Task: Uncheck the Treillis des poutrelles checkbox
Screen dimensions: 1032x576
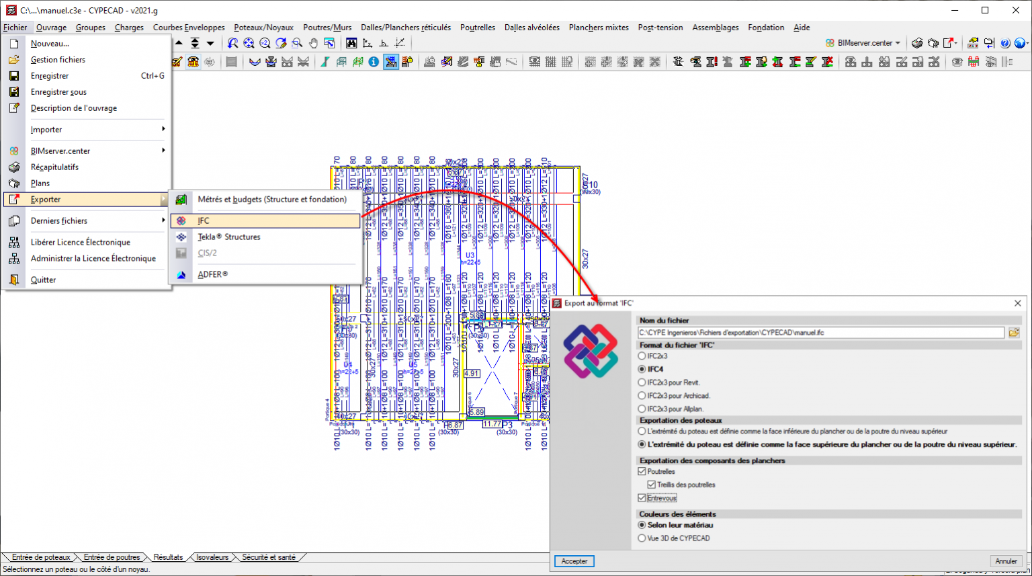Action: tap(652, 485)
